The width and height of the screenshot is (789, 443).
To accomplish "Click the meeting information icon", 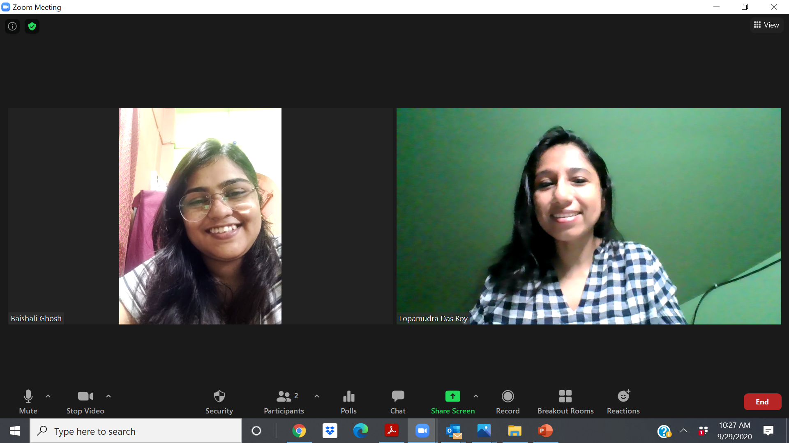I will (12, 26).
